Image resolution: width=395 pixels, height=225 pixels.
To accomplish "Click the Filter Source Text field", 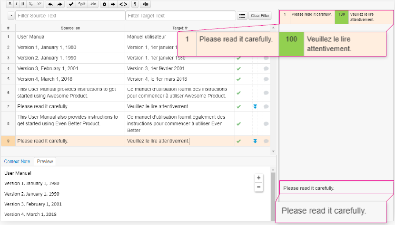I will [69, 16].
